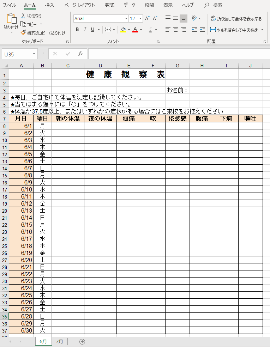Toggle Bold formatting

(x=77, y=29)
